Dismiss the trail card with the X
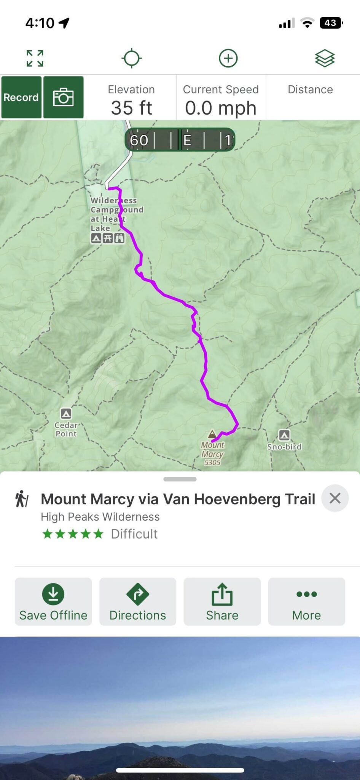The width and height of the screenshot is (360, 780). (x=335, y=498)
